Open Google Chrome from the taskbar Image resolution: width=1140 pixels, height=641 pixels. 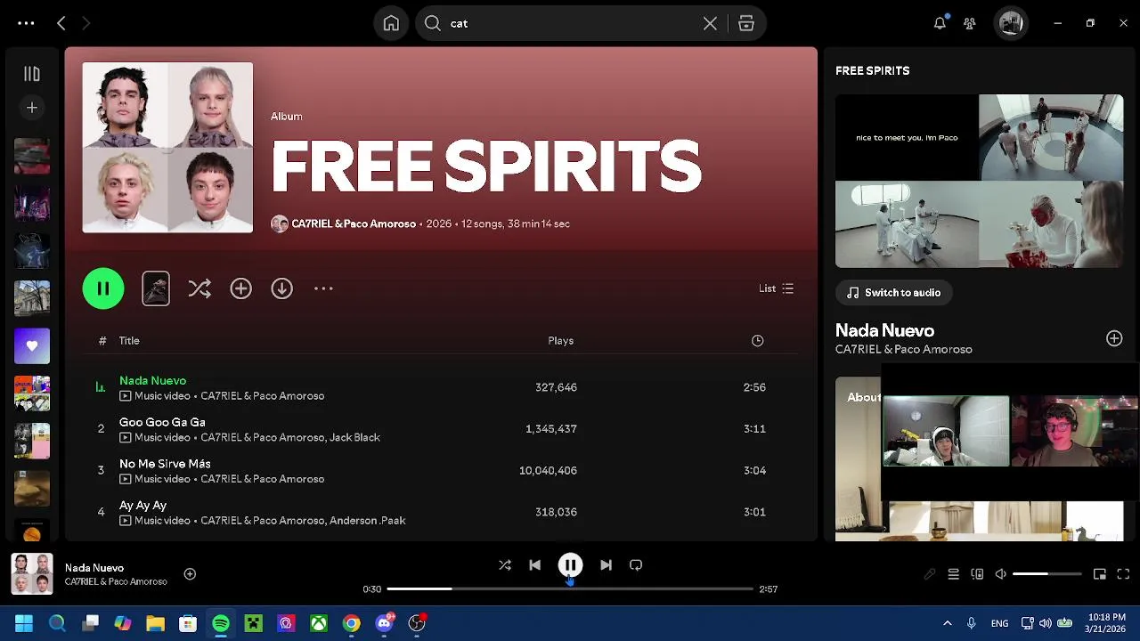coord(352,623)
